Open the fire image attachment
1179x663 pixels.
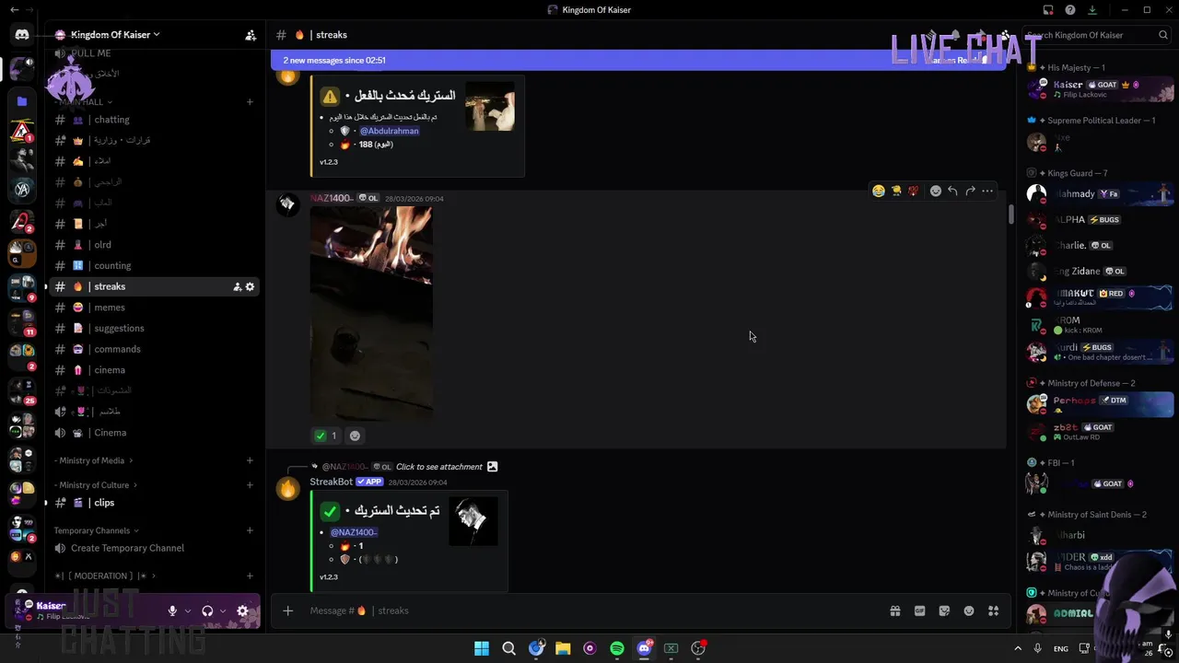tap(371, 314)
